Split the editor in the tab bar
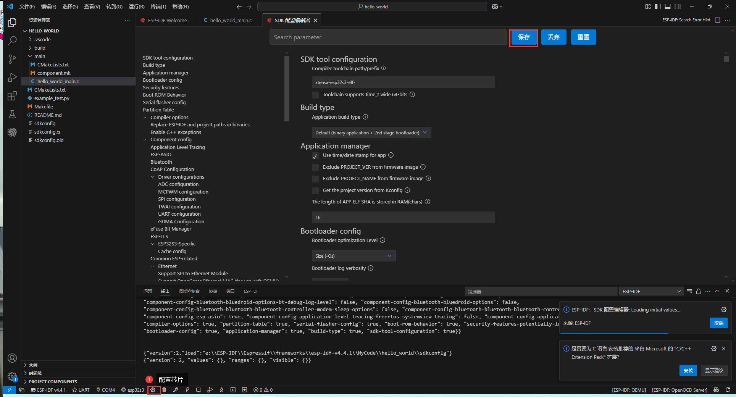Image resolution: width=736 pixels, height=397 pixels. [717, 20]
